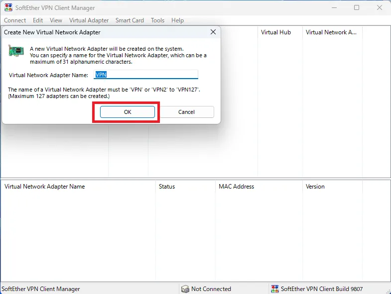The width and height of the screenshot is (391, 294).
Task: Open the View menu
Action: tap(56, 20)
